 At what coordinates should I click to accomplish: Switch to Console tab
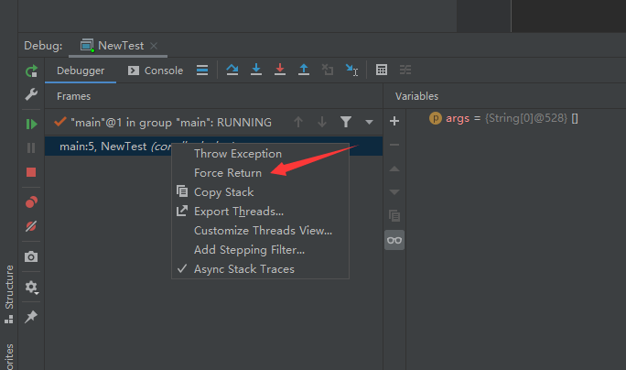click(156, 71)
